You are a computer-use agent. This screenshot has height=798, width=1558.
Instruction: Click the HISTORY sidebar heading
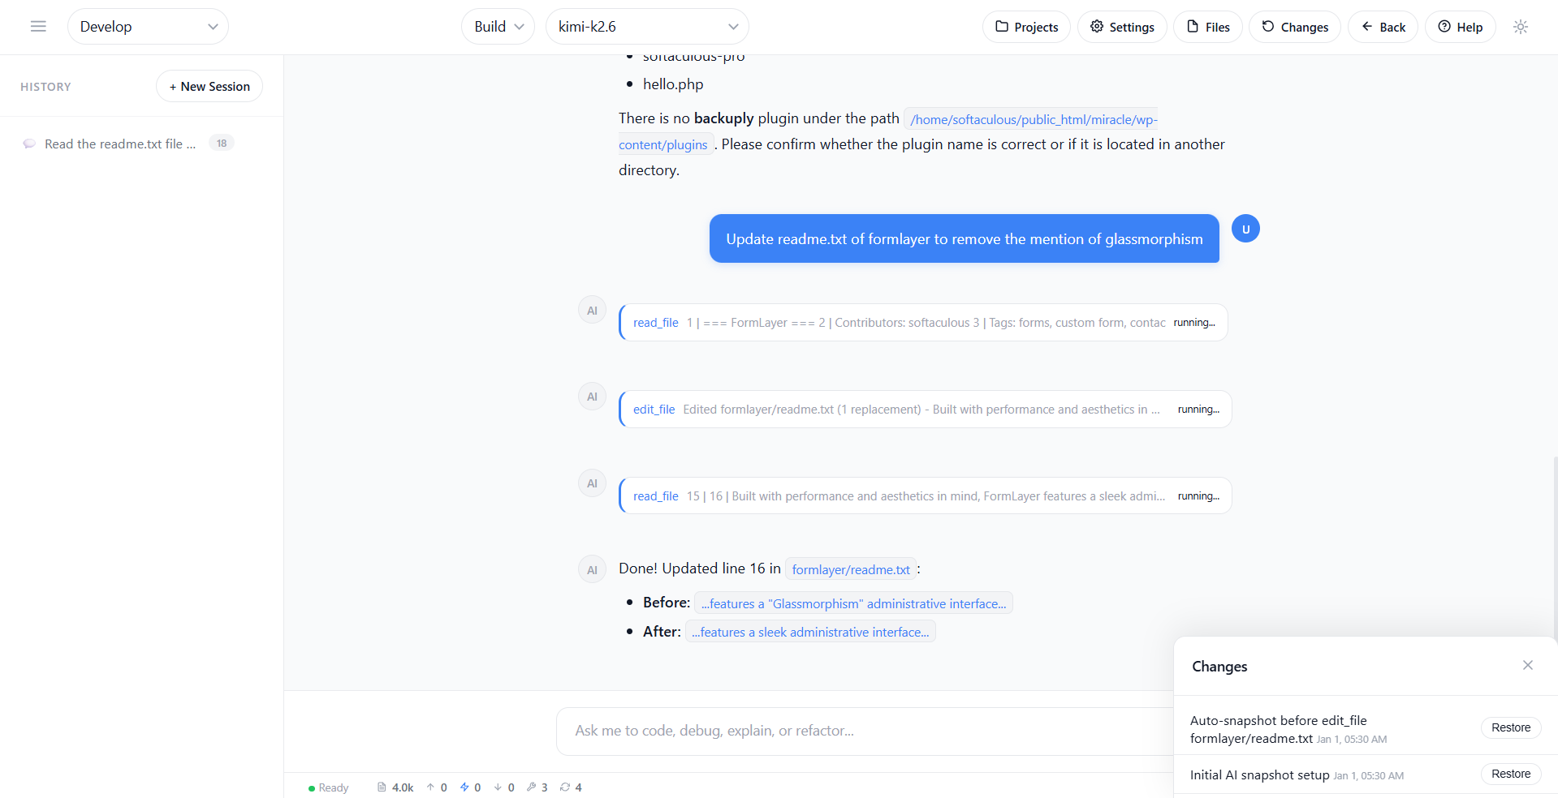(46, 87)
